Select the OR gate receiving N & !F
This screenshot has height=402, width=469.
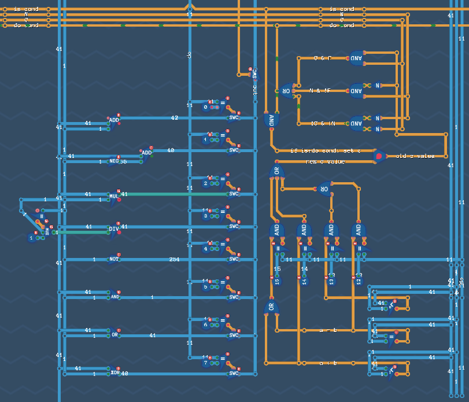click(286, 91)
